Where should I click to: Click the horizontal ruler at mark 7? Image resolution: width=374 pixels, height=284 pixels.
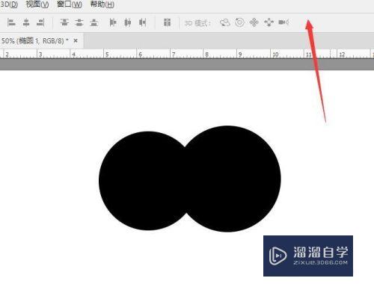pos(174,54)
